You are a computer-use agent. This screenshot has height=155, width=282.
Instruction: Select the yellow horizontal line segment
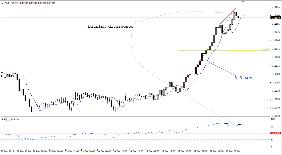pos(244,50)
